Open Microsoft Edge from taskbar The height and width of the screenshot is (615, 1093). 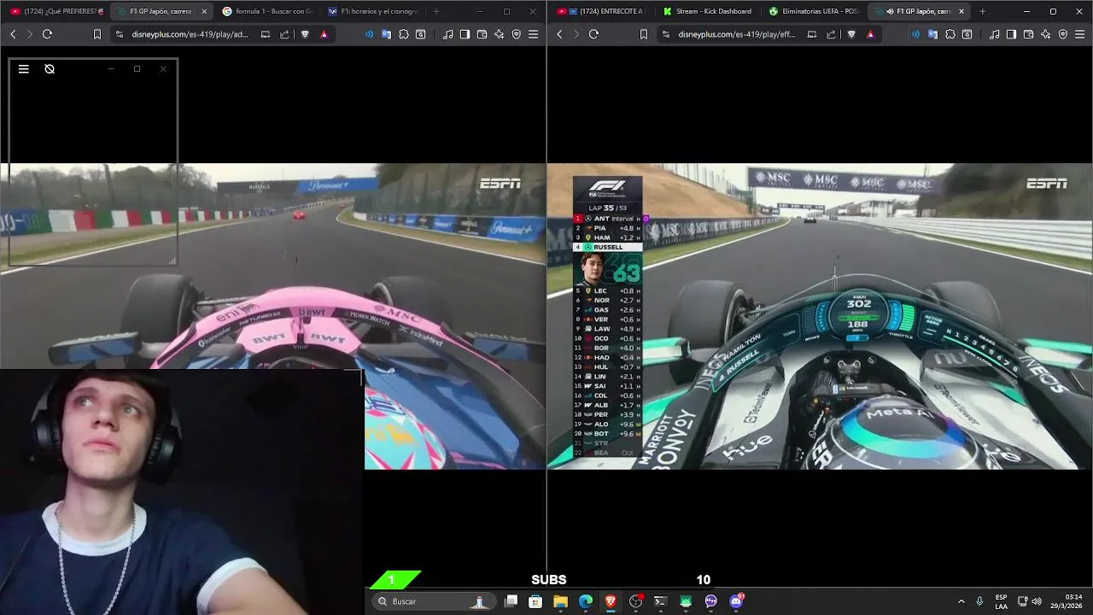click(x=586, y=601)
